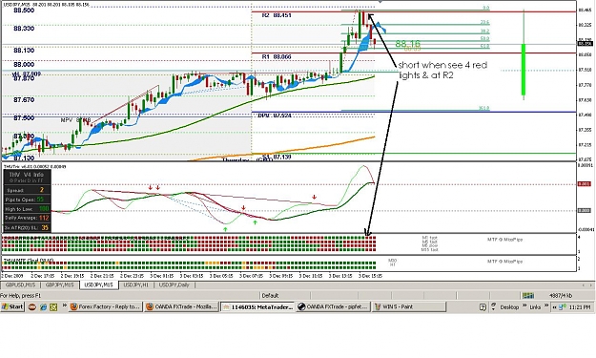Viewport: 596px width, 358px height.
Task: Open Forex Factory Firefox window from taskbar
Action: click(105, 306)
